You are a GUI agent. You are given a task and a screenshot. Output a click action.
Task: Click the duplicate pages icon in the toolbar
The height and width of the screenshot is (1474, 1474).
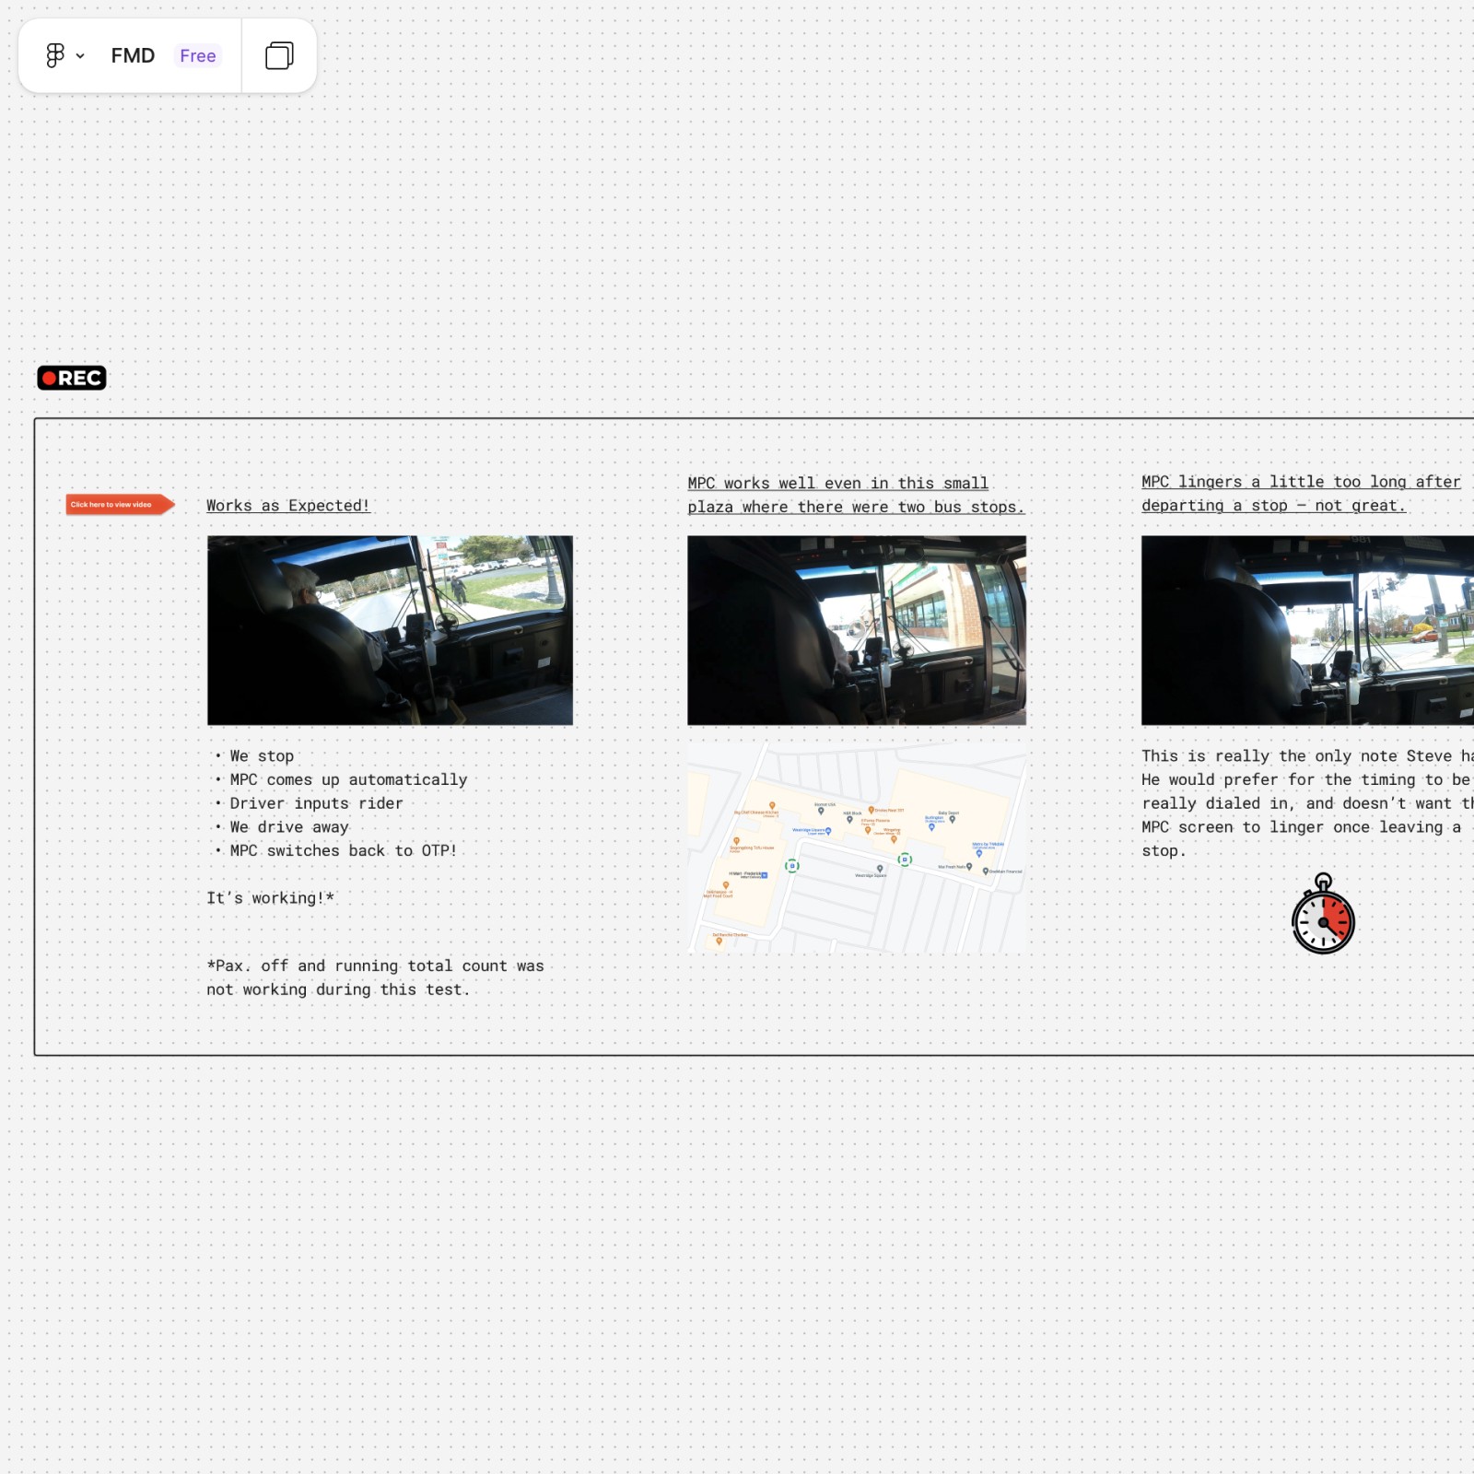click(x=278, y=55)
